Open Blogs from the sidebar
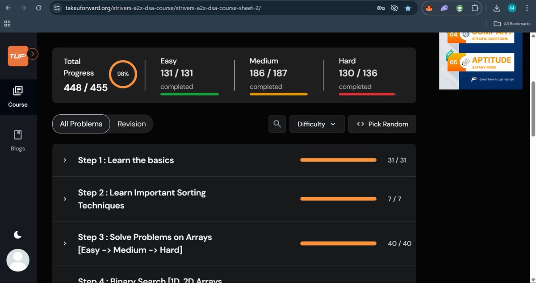536x283 pixels. (x=18, y=141)
